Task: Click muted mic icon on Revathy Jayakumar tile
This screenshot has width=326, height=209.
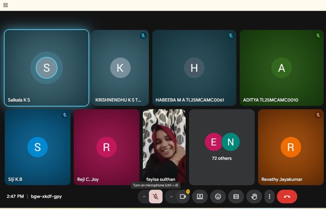Action: click(318, 115)
